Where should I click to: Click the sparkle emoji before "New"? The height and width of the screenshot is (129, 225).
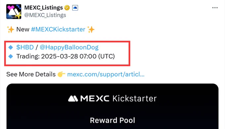tap(11, 29)
